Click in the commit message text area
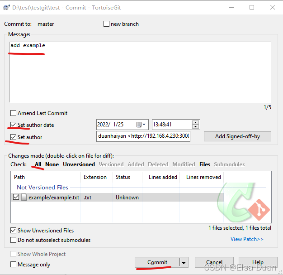Image resolution: width=283 pixels, height=275 pixels. click(140, 72)
